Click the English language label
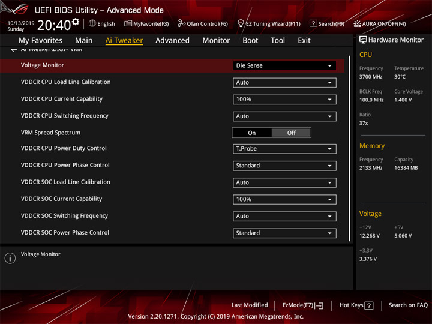The image size is (432, 324). pos(106,23)
